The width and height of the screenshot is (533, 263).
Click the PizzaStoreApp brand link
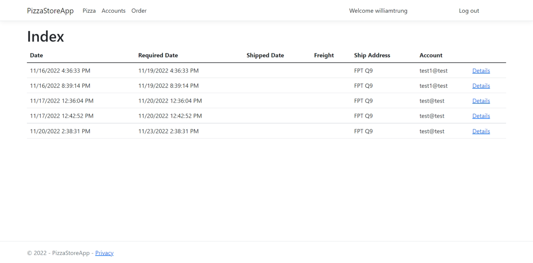point(50,10)
